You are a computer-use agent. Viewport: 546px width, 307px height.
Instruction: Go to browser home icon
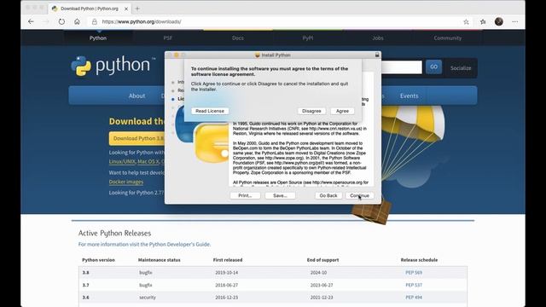[x=77, y=21]
